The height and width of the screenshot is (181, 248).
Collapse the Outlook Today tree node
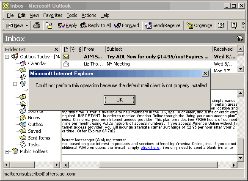tap(7, 57)
